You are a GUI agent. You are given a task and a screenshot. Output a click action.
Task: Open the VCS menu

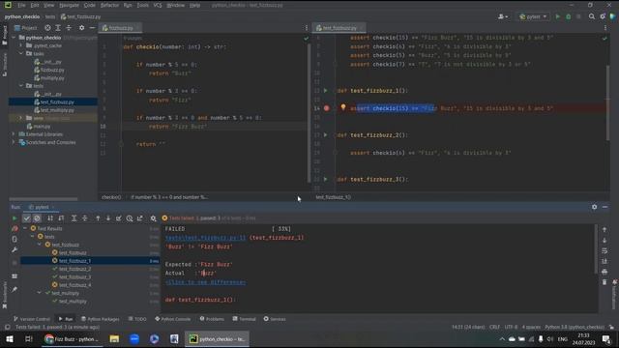(158, 5)
